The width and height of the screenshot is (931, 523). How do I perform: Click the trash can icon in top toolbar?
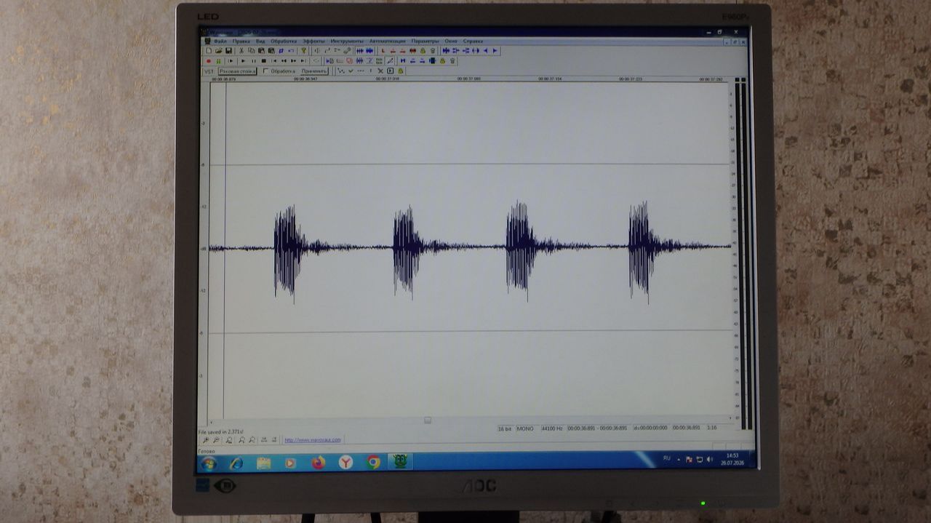[x=433, y=50]
